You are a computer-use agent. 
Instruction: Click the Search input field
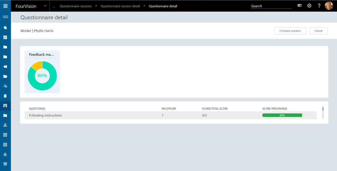271,6
